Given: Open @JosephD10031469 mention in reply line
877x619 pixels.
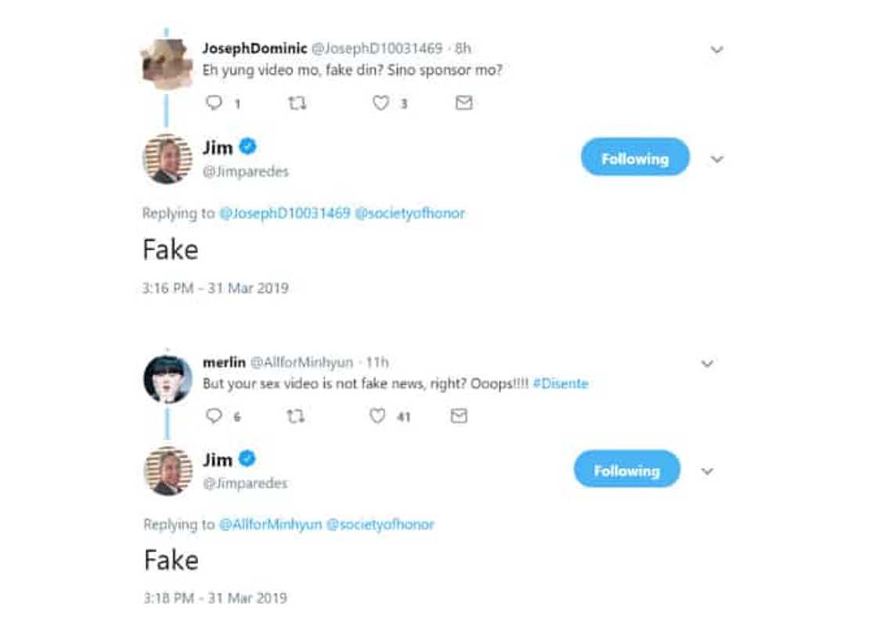Looking at the screenshot, I should pos(284,213).
